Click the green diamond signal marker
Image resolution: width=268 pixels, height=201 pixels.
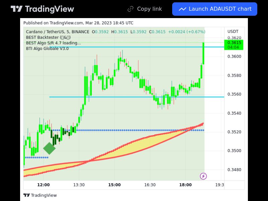point(49,148)
